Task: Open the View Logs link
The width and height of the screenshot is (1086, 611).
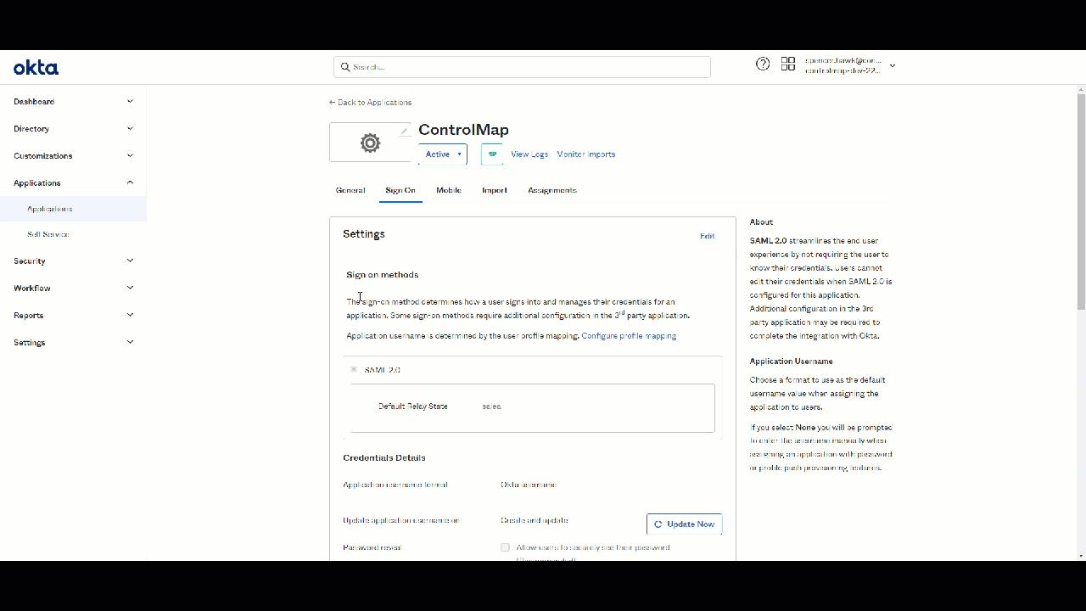Action: pos(529,154)
